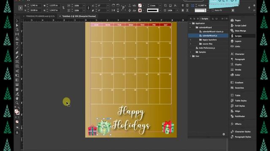270x151 pixels.
Task: Select the Scissors tool
Action: (x=17, y=71)
